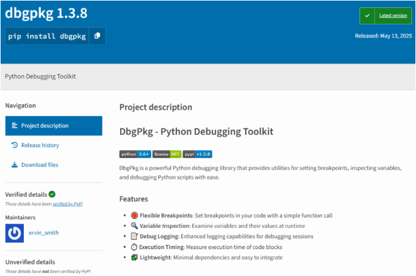Click the Python Debugging Toolkit summary text
Image resolution: width=416 pixels, height=276 pixels.
click(40, 76)
